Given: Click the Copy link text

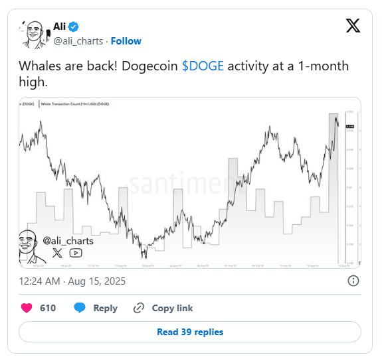Looking at the screenshot, I should (172, 308).
